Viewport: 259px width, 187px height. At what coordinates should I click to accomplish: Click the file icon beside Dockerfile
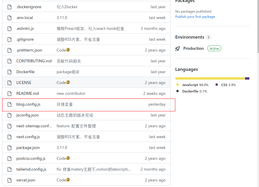tap(9, 72)
